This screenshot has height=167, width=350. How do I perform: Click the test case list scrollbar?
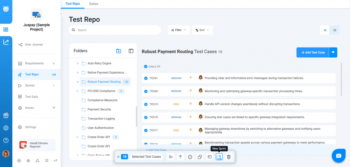click(341, 79)
